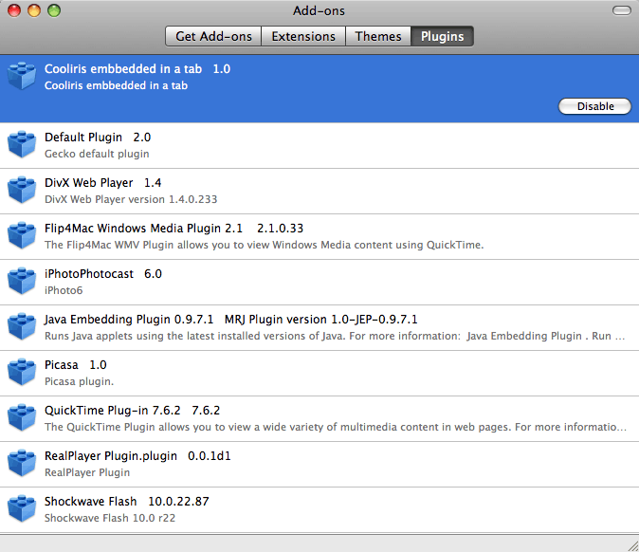Click the 'iPhoto6' description text
This screenshot has width=639, height=552.
(64, 290)
